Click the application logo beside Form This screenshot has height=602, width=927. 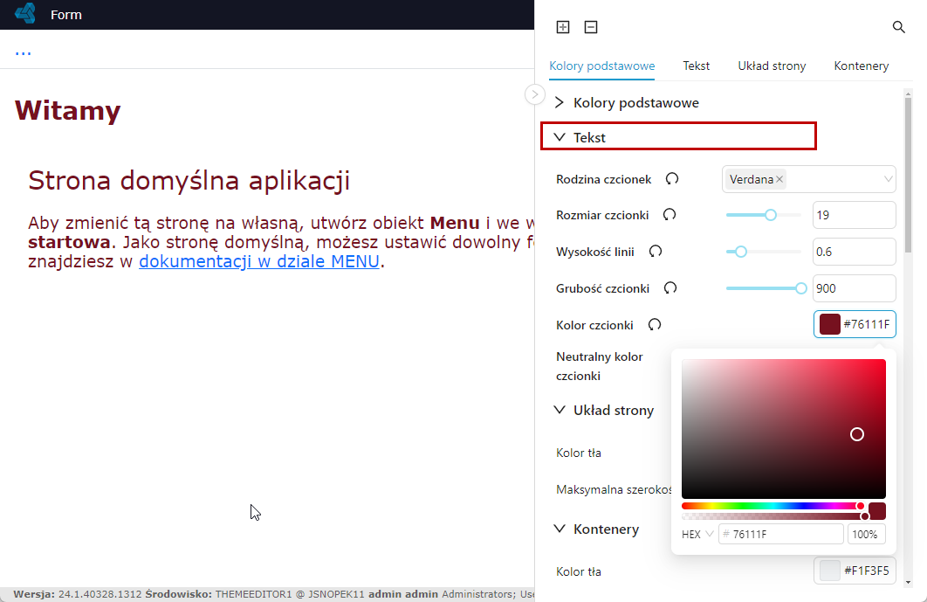(x=25, y=13)
